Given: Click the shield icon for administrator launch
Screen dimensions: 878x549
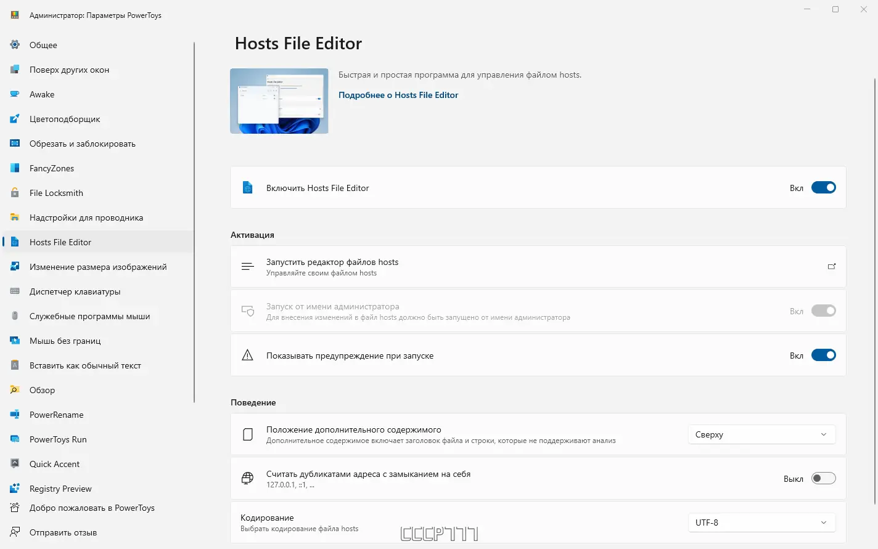Looking at the screenshot, I should [x=247, y=311].
